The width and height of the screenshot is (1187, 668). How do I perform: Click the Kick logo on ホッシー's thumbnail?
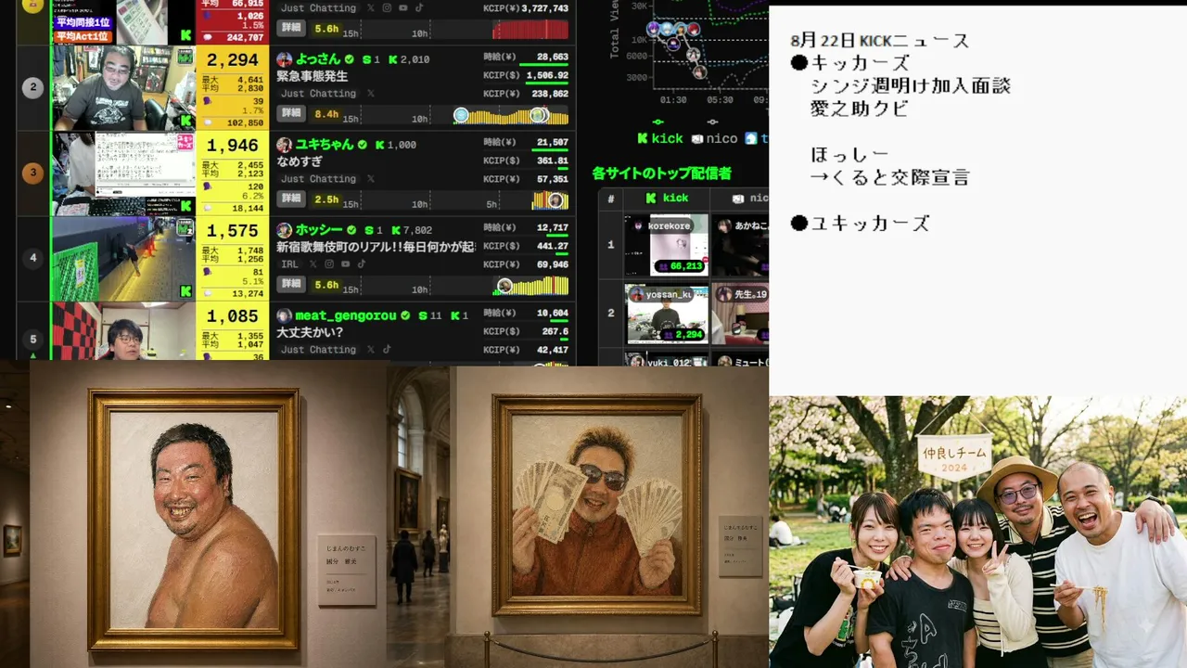pos(186,291)
